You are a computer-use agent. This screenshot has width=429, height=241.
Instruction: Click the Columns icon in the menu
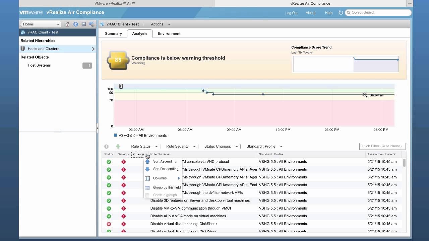(147, 178)
